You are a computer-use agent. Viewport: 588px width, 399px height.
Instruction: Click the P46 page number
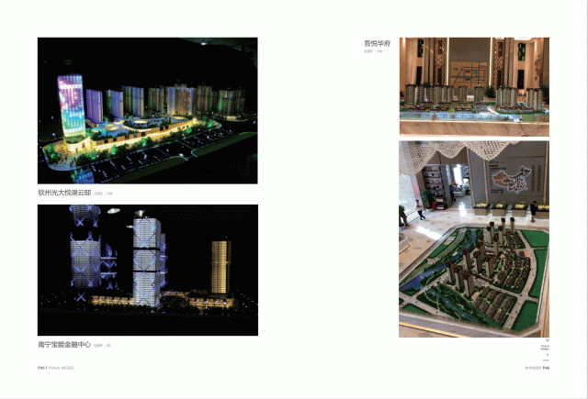point(546,368)
